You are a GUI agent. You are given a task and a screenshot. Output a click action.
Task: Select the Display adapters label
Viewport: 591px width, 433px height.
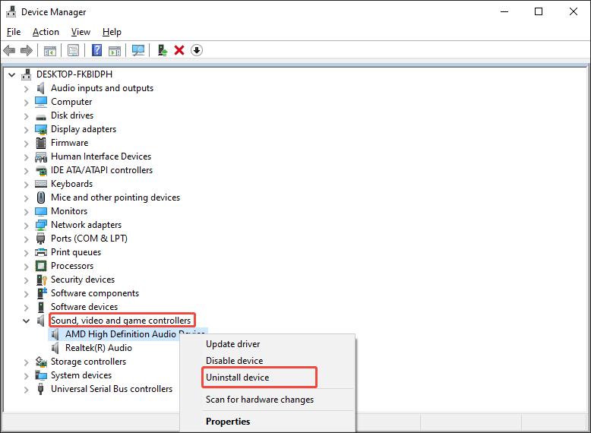tap(84, 129)
